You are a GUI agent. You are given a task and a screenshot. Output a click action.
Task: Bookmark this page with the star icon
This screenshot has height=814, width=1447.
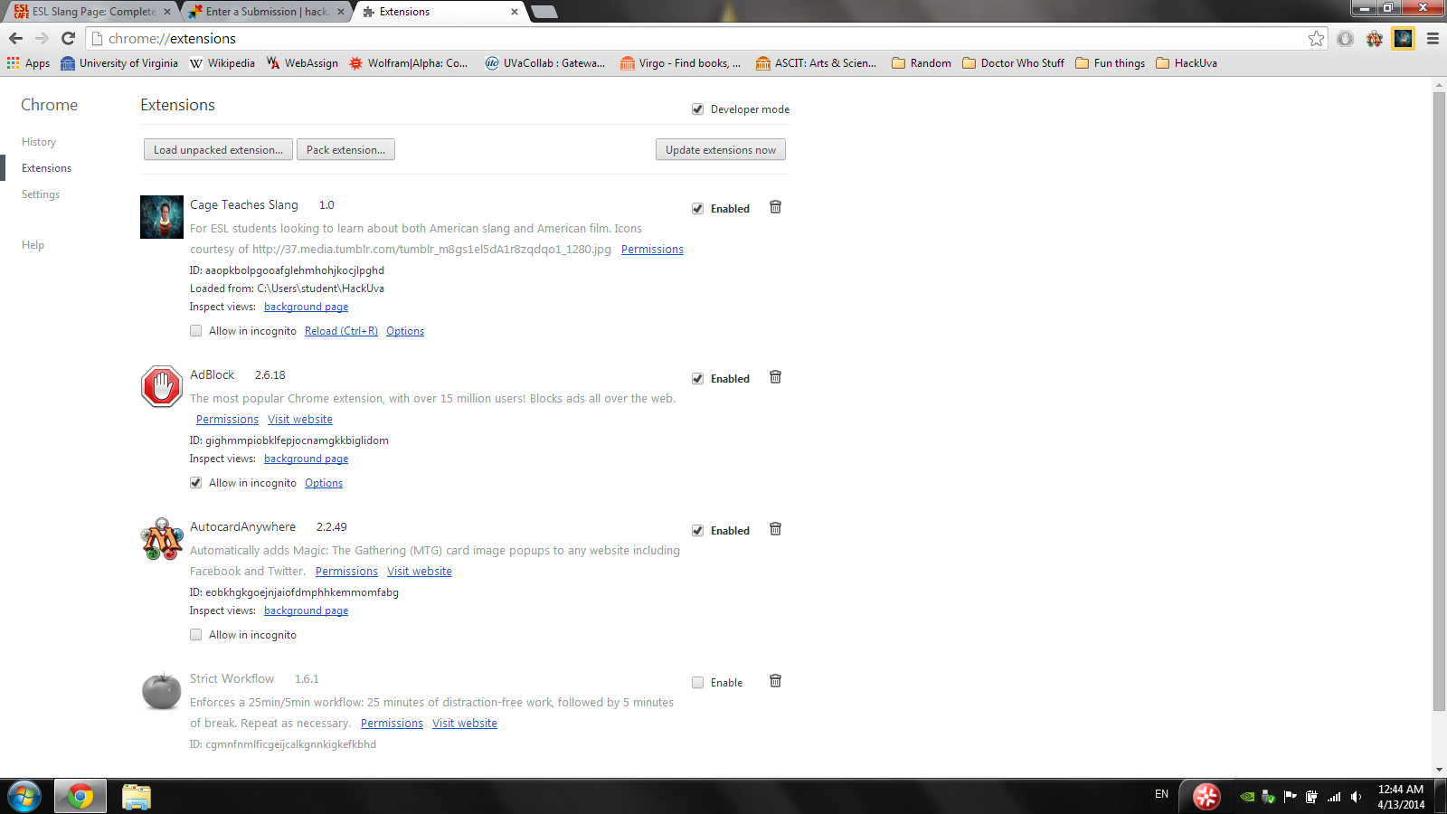pos(1316,38)
